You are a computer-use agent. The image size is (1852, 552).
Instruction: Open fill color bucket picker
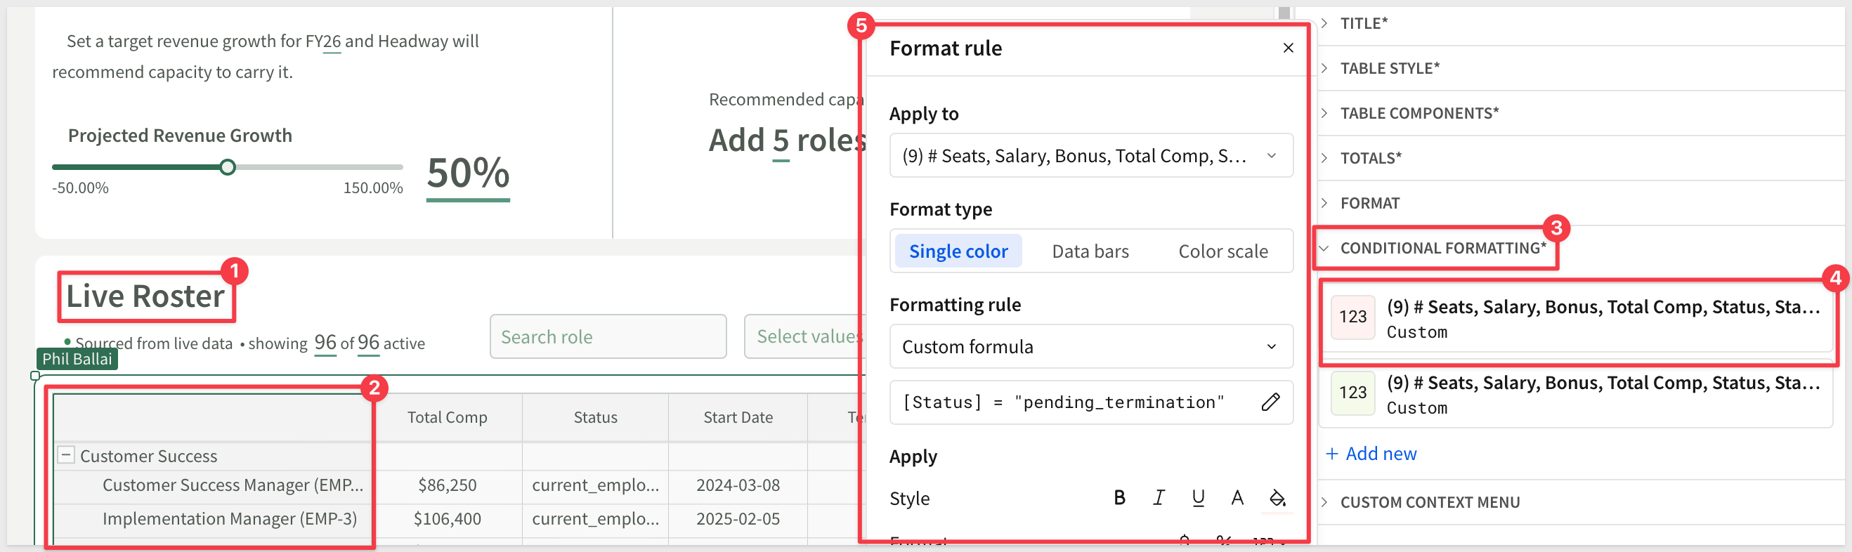[1277, 497]
